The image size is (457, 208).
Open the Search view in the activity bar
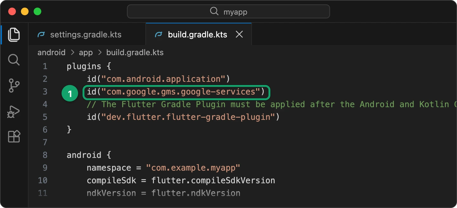(14, 60)
